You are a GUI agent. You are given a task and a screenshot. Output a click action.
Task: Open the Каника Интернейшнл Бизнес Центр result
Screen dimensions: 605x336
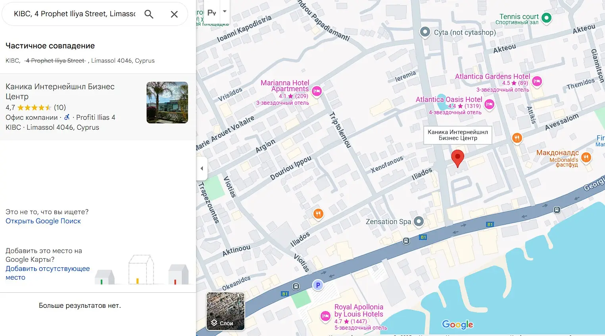click(60, 91)
